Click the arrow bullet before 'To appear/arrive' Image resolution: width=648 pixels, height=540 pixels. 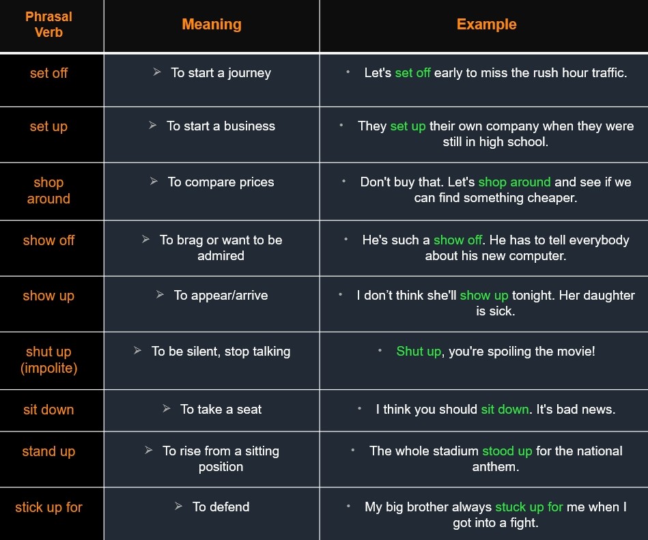coord(160,294)
